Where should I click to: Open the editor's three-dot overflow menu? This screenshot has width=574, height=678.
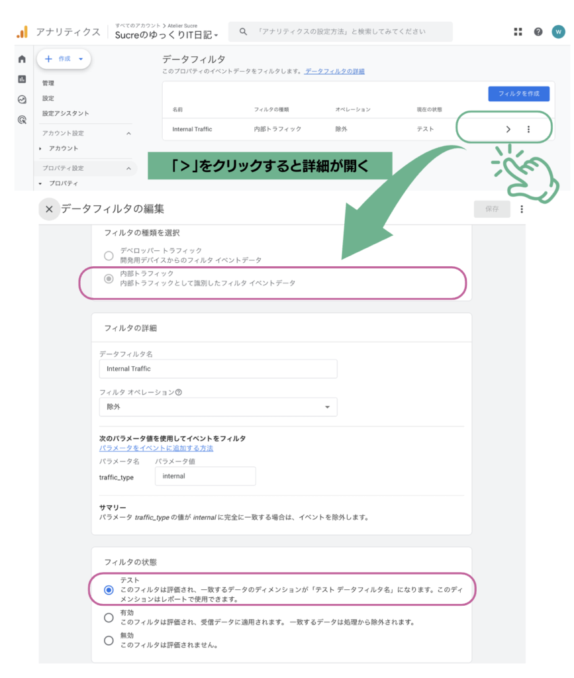[x=522, y=209]
